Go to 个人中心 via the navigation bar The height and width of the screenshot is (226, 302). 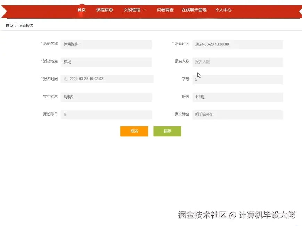223,10
